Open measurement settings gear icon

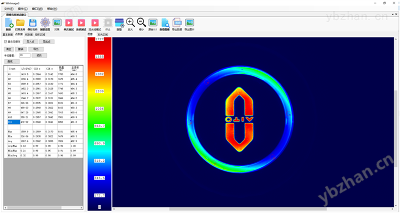click(45, 23)
